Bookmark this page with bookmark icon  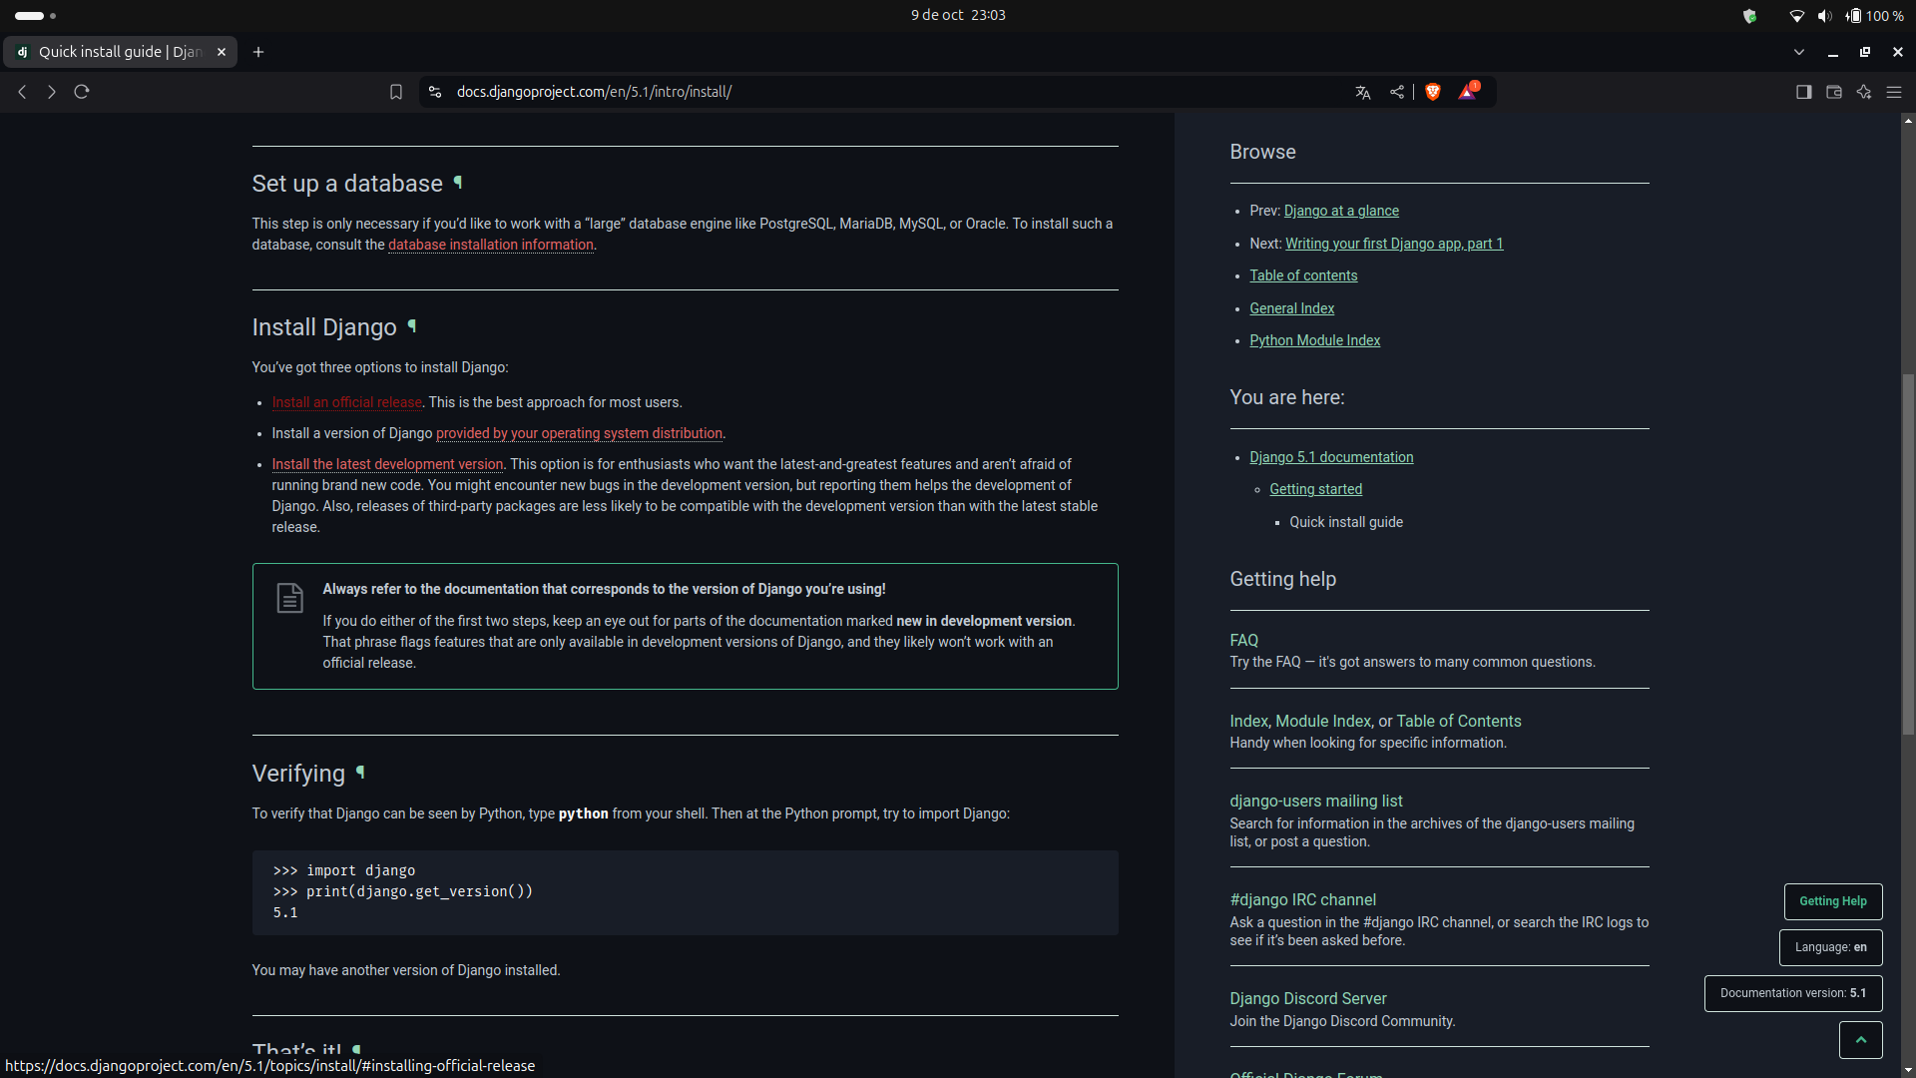click(x=396, y=92)
